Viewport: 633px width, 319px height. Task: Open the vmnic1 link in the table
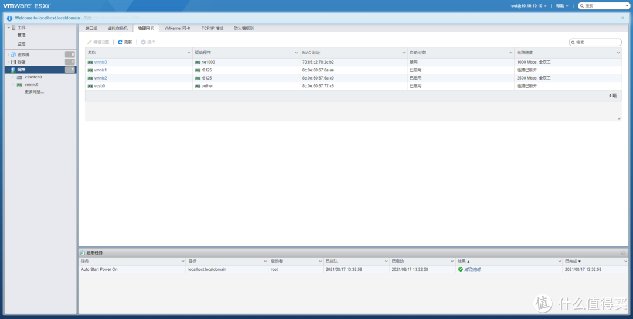tap(101, 70)
